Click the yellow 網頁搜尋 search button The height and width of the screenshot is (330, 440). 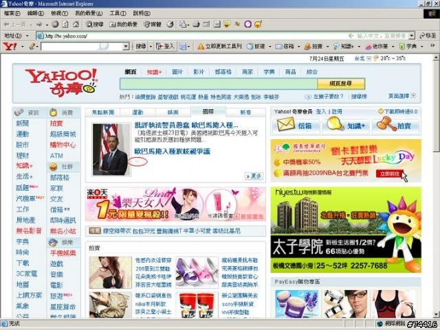pyautogui.click(x=341, y=84)
